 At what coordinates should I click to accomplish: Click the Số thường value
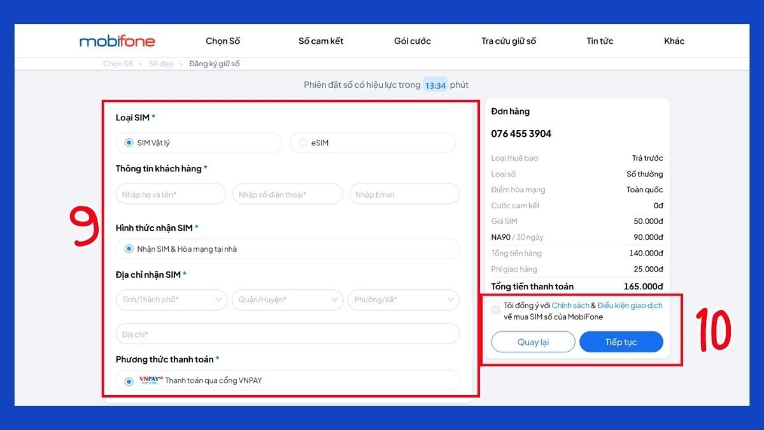[645, 174]
